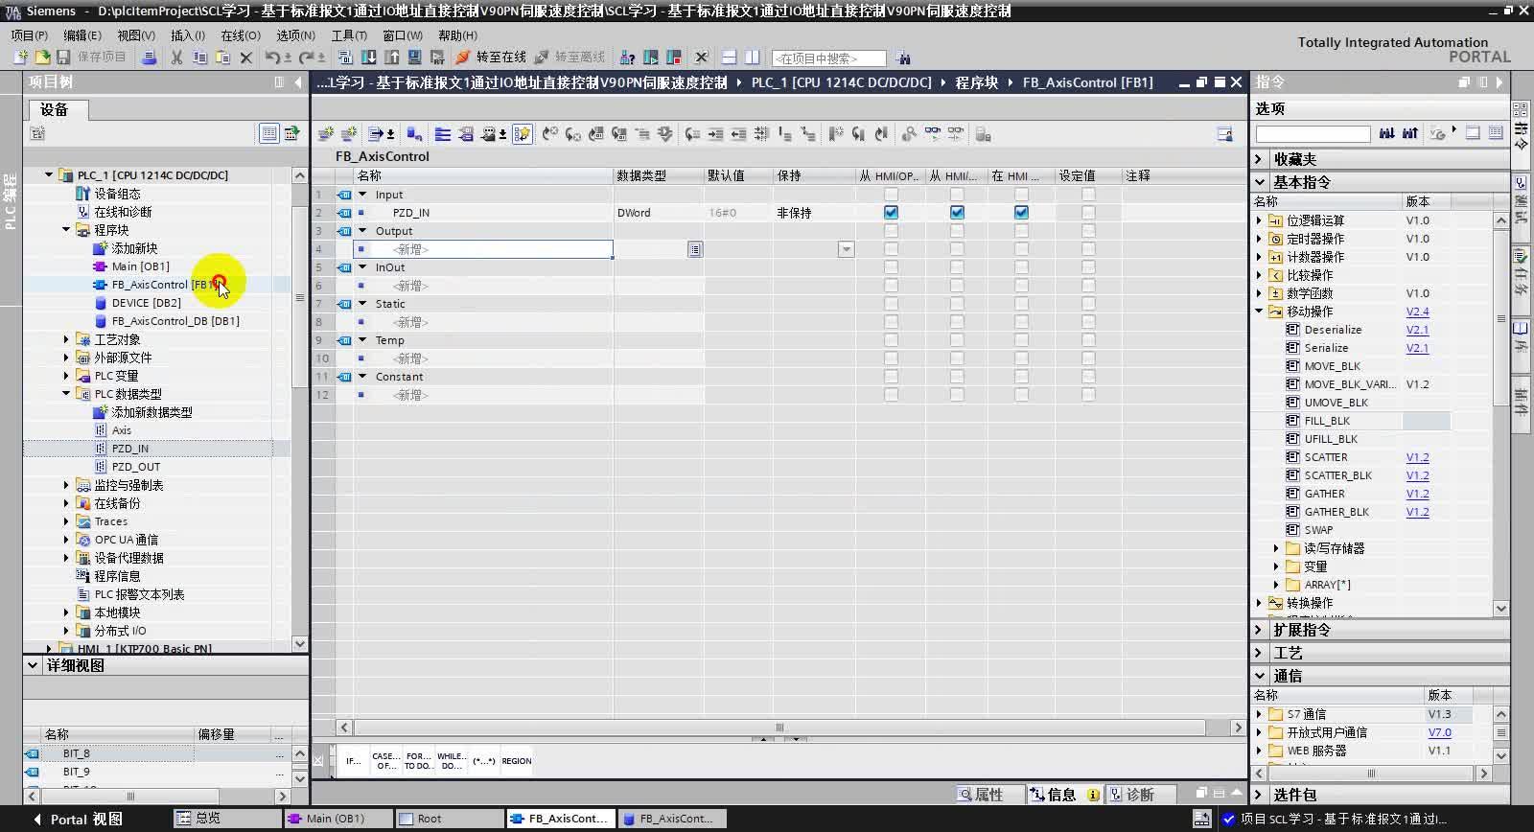Click the 添加新块 icon in the project tree
Screen dimensions: 1534x832
click(100, 248)
